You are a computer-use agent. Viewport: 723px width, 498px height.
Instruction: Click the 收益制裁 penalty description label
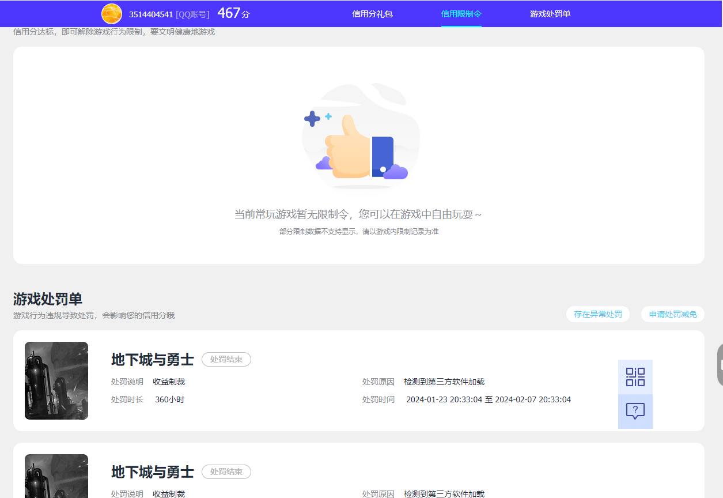click(x=169, y=382)
